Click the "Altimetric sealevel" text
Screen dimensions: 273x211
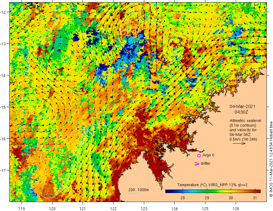tap(245, 121)
